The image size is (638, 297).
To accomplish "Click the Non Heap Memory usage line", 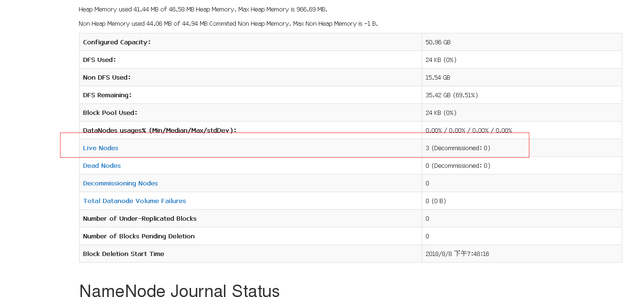I will [x=228, y=24].
